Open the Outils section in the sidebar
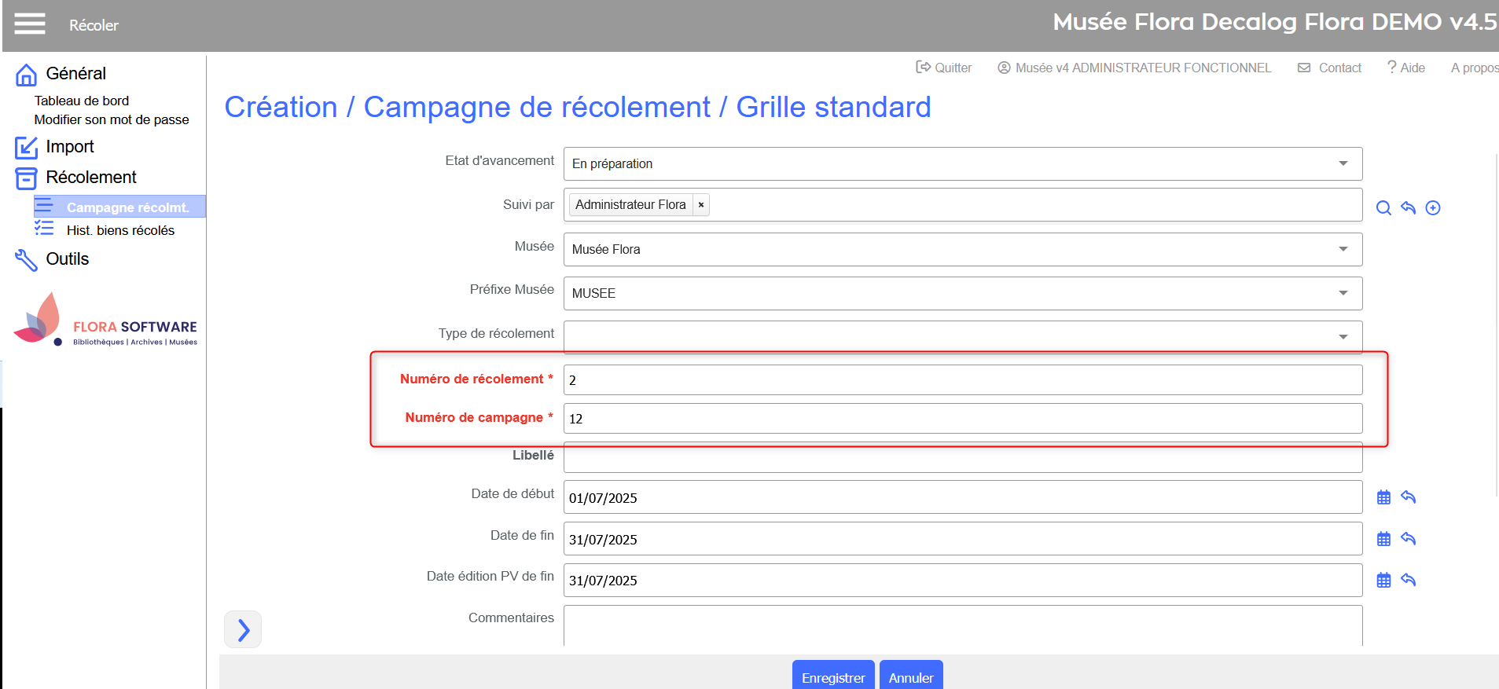Viewport: 1499px width, 689px height. pyautogui.click(x=68, y=259)
